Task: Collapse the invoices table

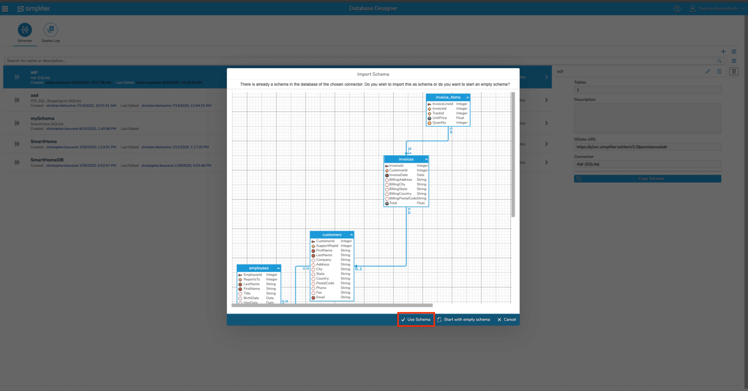Action: click(426, 159)
